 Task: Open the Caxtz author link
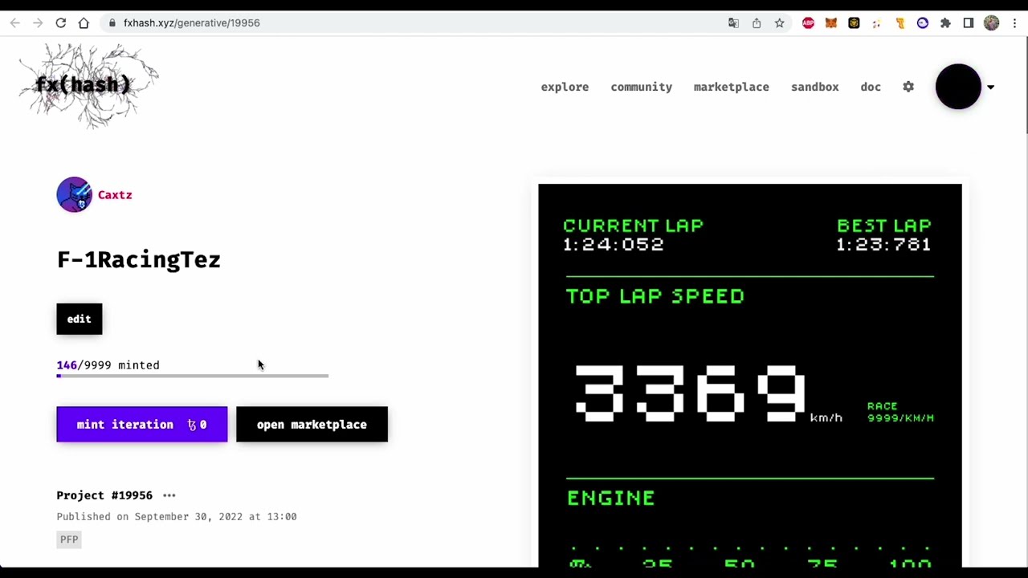click(115, 195)
